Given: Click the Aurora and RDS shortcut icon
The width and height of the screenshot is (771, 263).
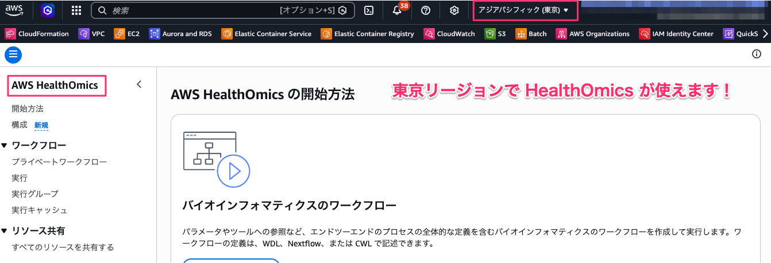Looking at the screenshot, I should coord(155,34).
